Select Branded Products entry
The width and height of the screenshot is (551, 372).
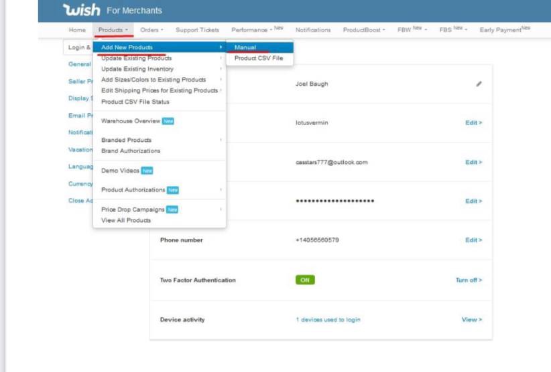160,140
